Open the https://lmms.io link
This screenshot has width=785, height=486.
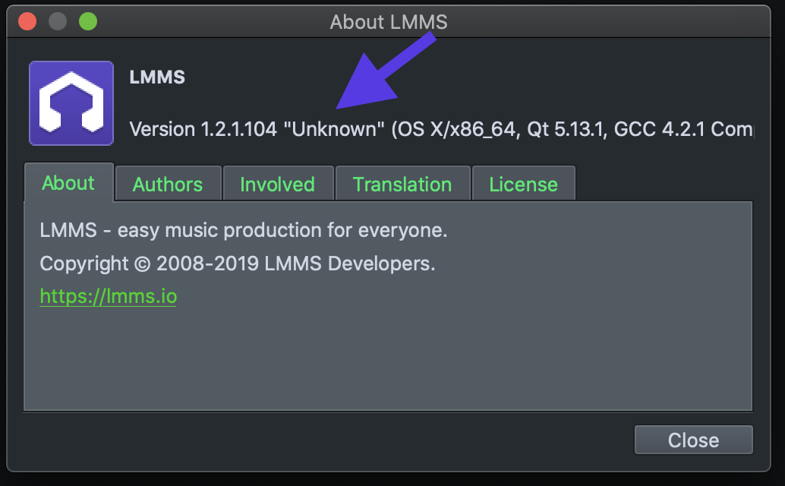(x=108, y=296)
